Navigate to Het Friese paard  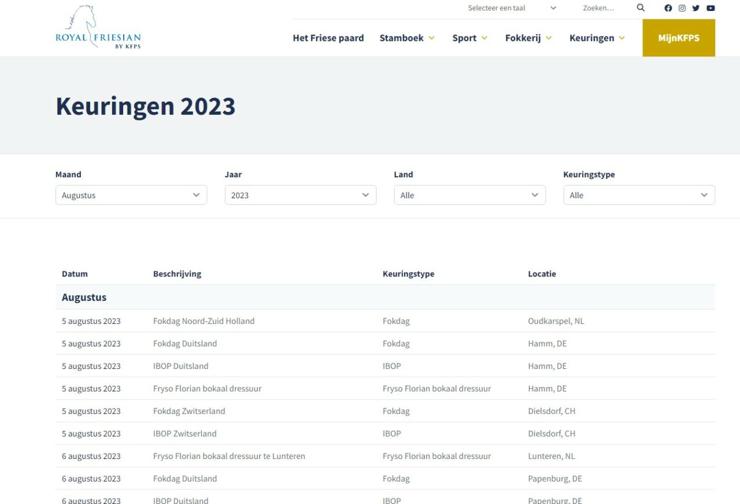[x=328, y=38]
